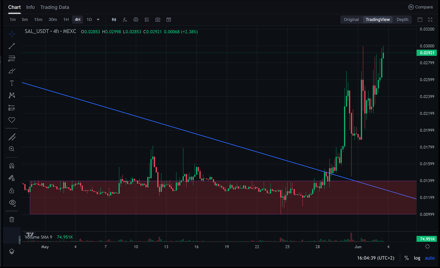
Task: Select the crosshair cursor tool
Action: point(12,34)
